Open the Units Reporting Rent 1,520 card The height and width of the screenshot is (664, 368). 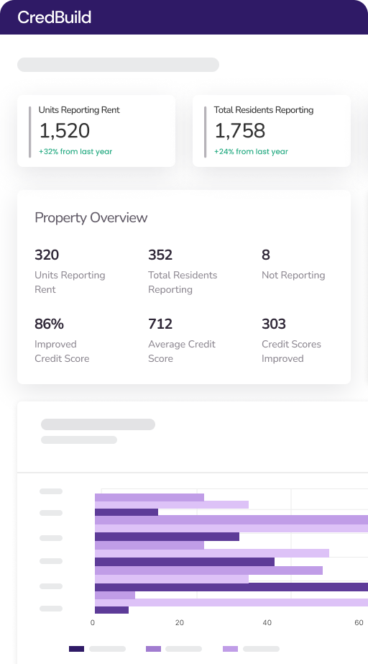point(96,131)
